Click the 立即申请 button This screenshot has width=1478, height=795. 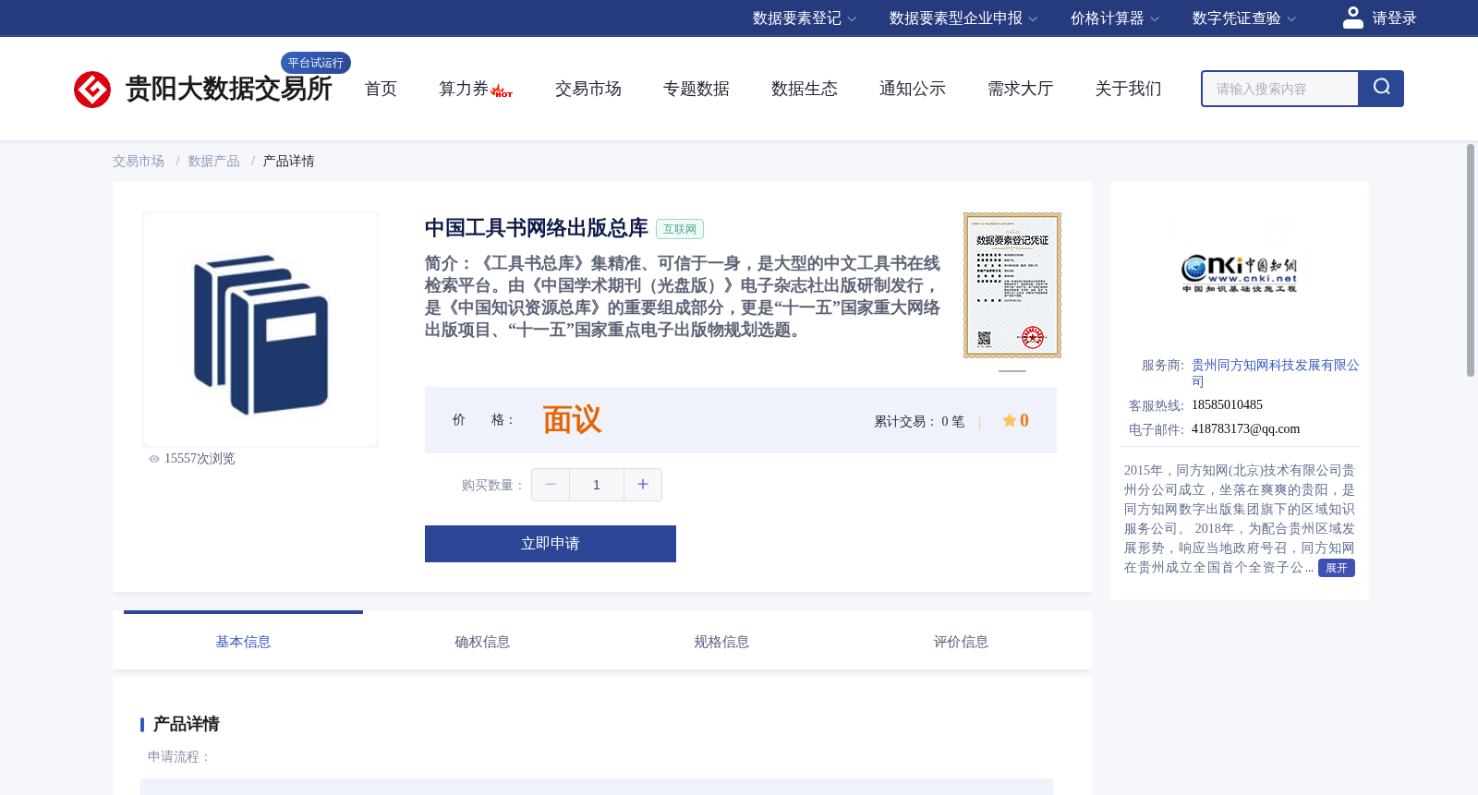click(x=551, y=544)
